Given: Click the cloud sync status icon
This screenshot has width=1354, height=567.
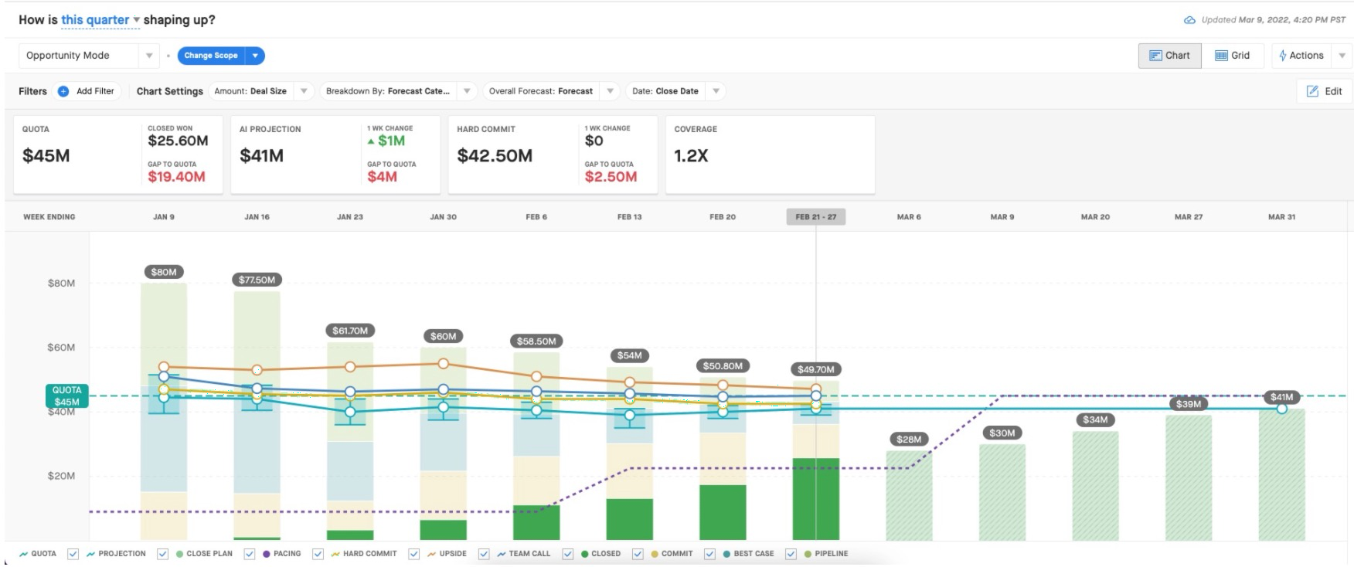Looking at the screenshot, I should [1190, 20].
